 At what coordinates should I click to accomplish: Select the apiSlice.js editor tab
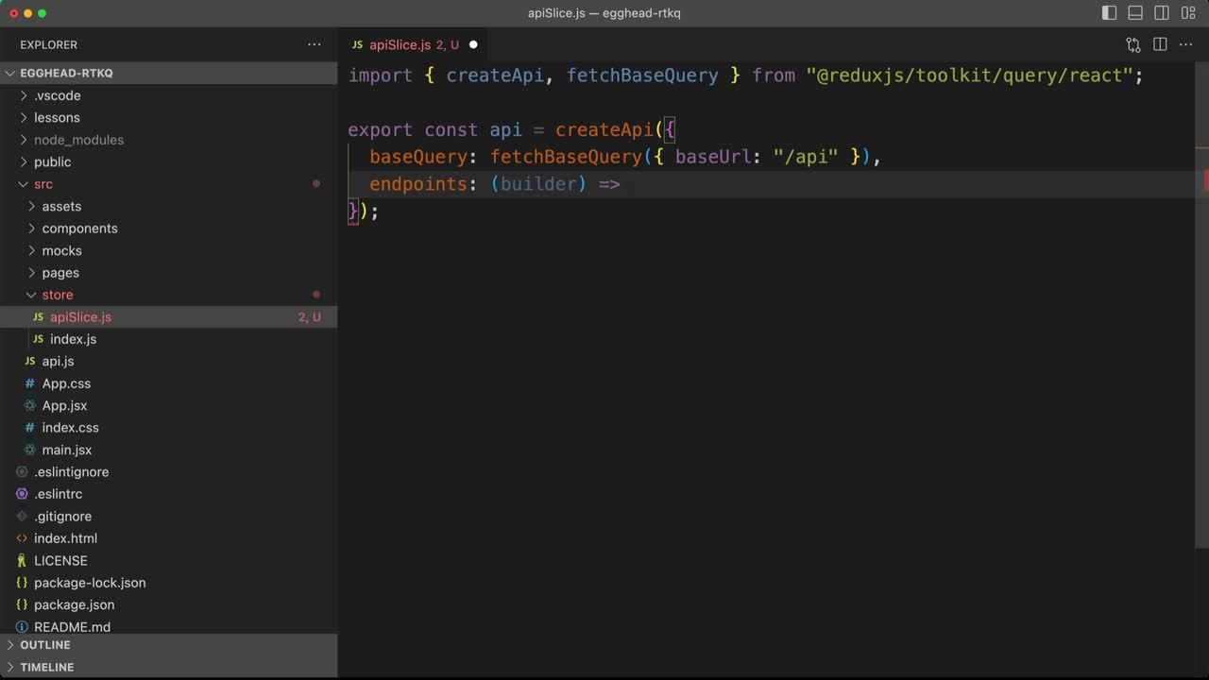tap(400, 44)
